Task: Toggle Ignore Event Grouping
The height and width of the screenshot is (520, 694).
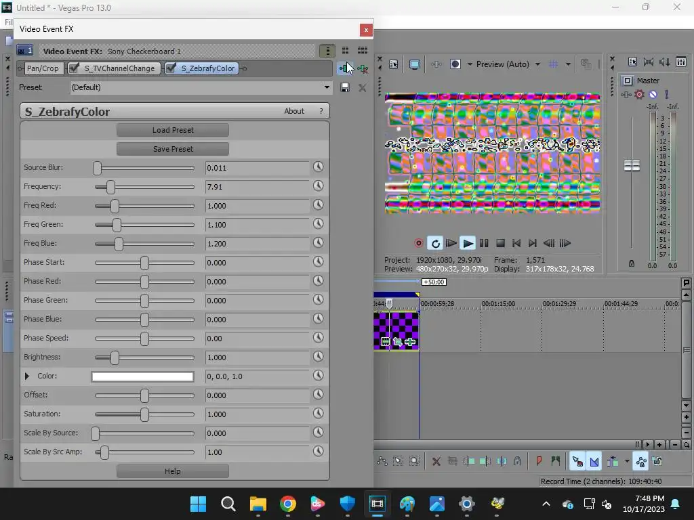Action: (x=657, y=462)
